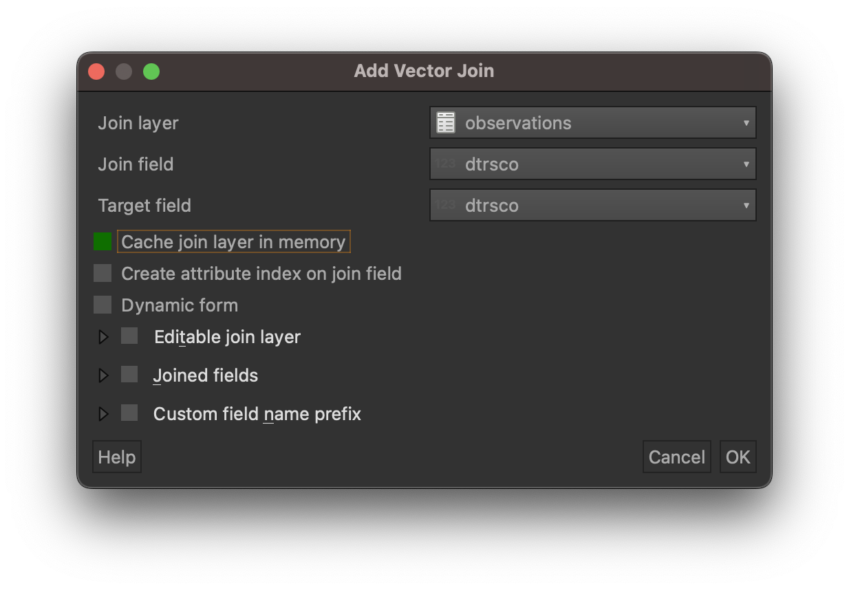Expand the Editable join layer section
The image size is (849, 590).
point(104,337)
